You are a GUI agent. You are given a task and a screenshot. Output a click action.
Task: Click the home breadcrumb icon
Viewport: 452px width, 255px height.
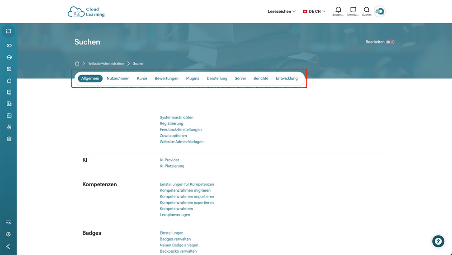[x=77, y=63]
